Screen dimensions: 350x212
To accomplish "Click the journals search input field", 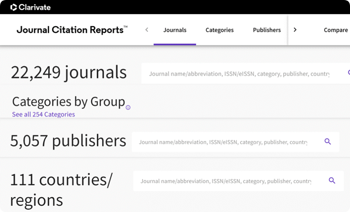I will [246, 74].
